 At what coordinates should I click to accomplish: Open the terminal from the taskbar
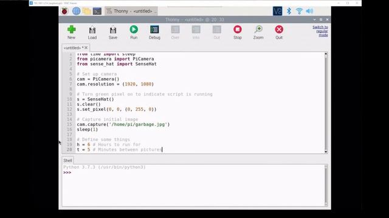(97, 11)
